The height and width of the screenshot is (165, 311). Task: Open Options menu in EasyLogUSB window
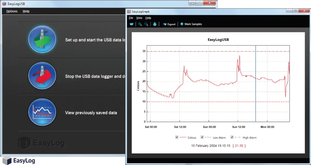point(12,11)
